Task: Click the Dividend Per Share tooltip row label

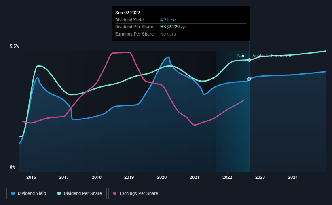Action: (134, 27)
